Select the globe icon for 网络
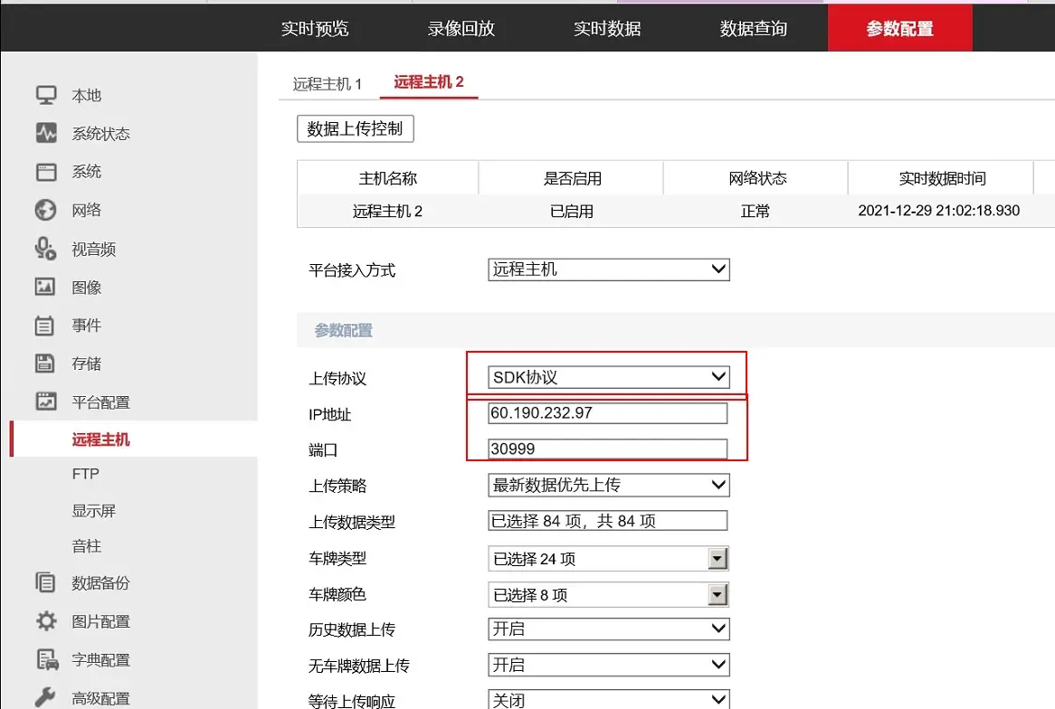 tap(45, 210)
